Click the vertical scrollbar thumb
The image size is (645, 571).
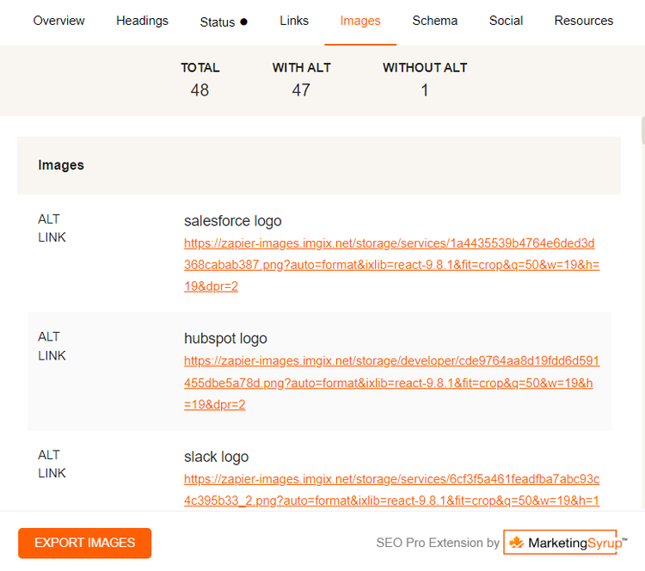pos(643,130)
